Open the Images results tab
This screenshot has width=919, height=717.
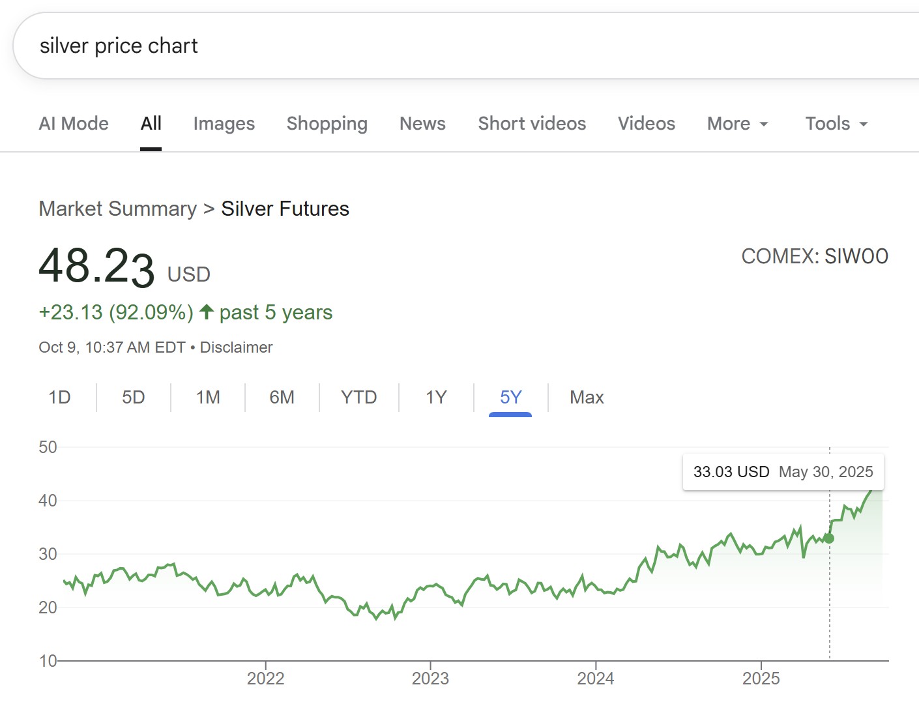pyautogui.click(x=224, y=124)
